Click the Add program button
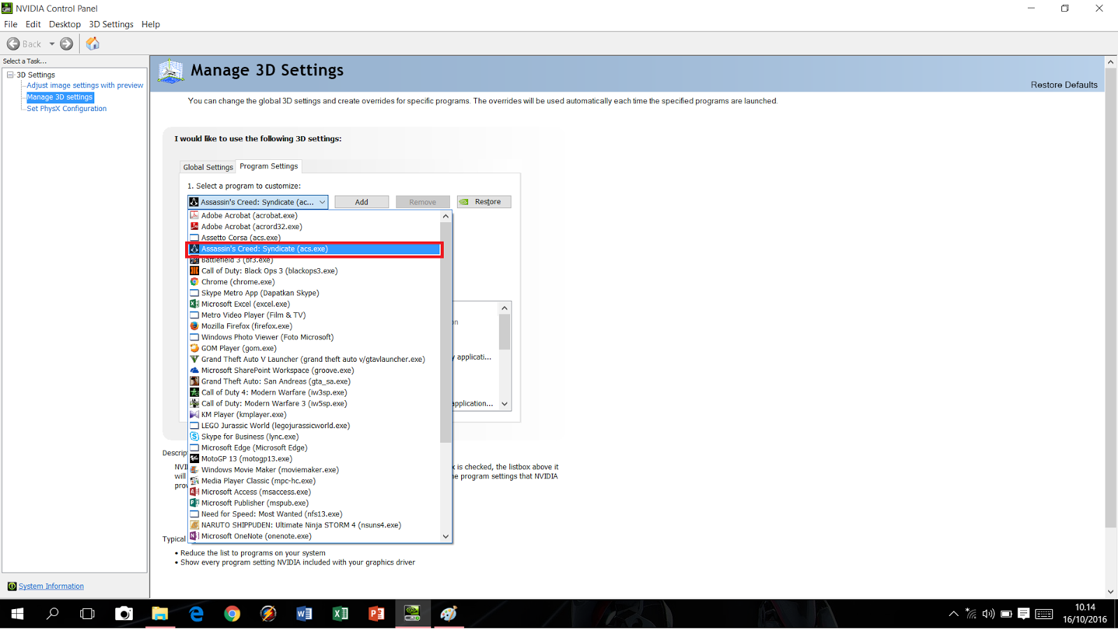1118x630 pixels. pyautogui.click(x=361, y=202)
